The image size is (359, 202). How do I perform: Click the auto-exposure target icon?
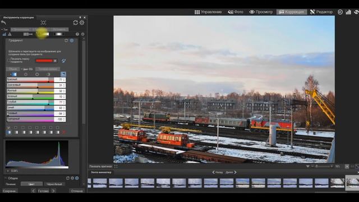tap(43, 22)
